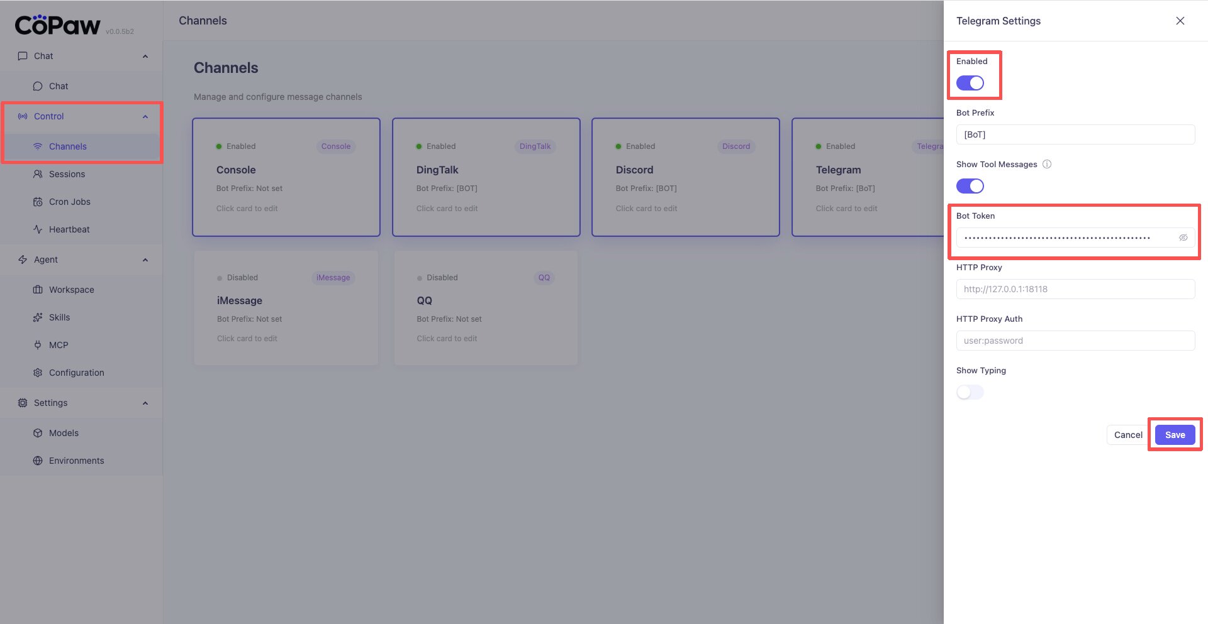Click the Control broadcast icon

[x=23, y=116]
